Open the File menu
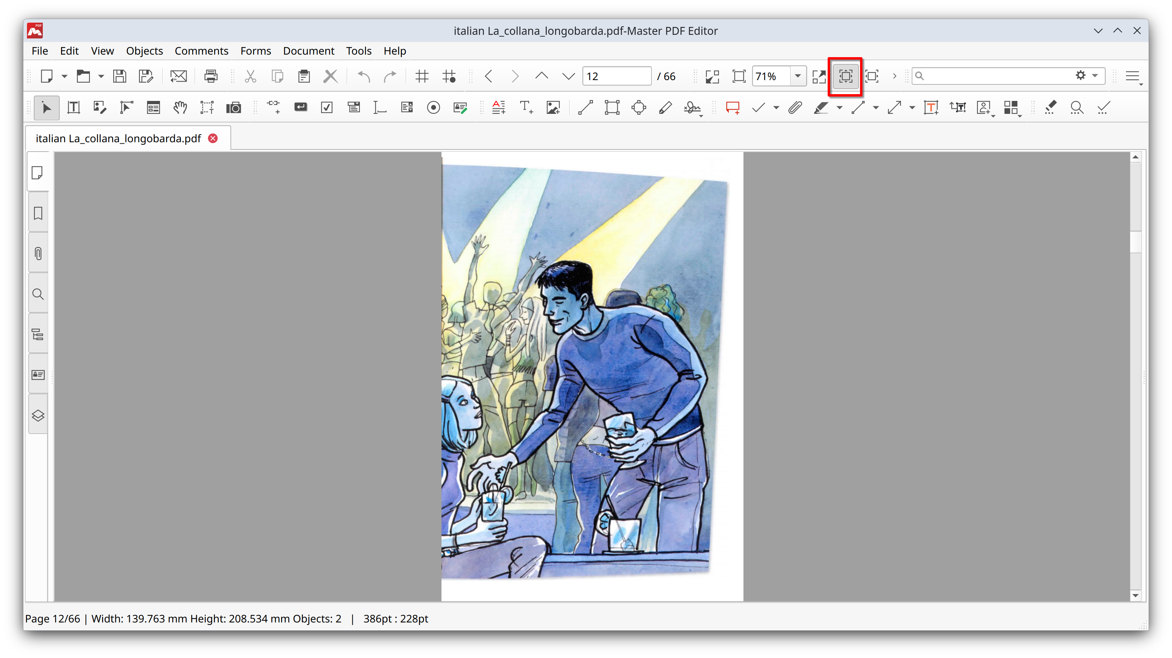Viewport: 1172px width, 658px height. click(40, 51)
